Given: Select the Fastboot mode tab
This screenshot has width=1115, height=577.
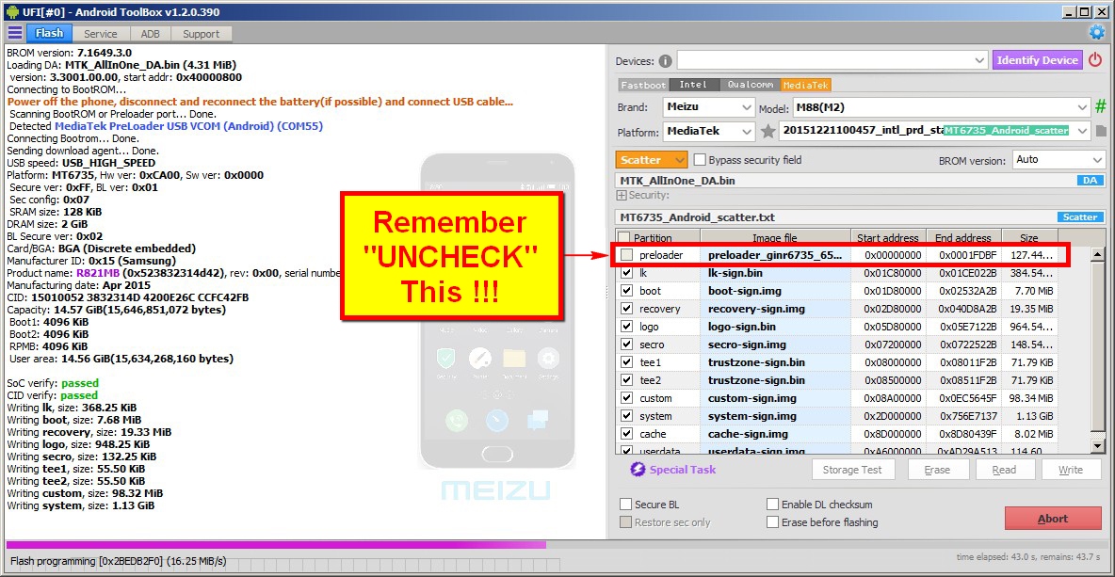Looking at the screenshot, I should pos(643,85).
